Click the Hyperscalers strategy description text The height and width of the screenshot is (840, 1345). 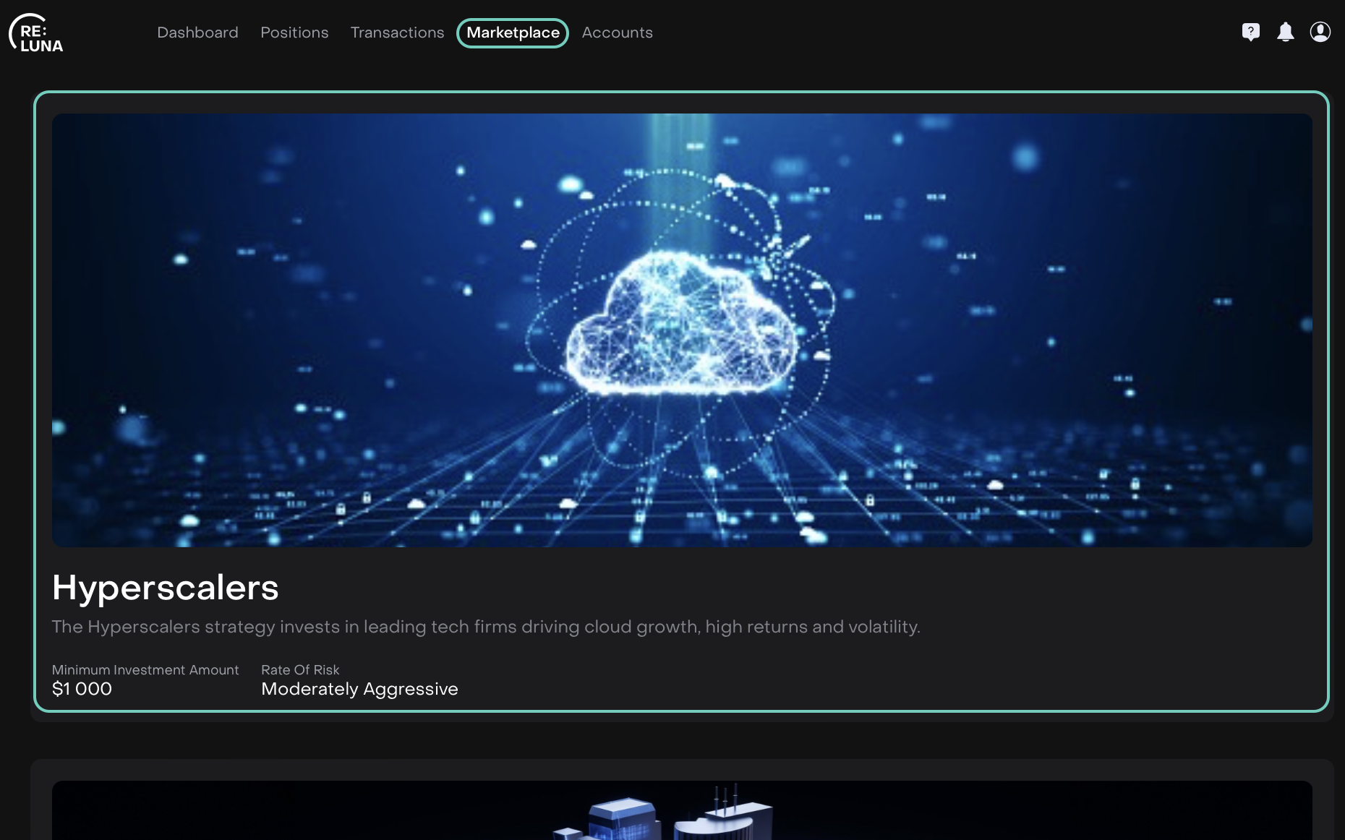485,627
